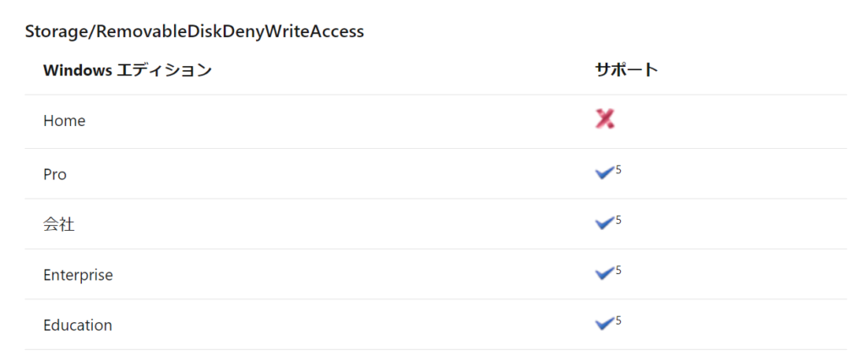Viewport: 865px width, 356px height.
Task: Click the エディション text in the header
Action: tap(166, 70)
